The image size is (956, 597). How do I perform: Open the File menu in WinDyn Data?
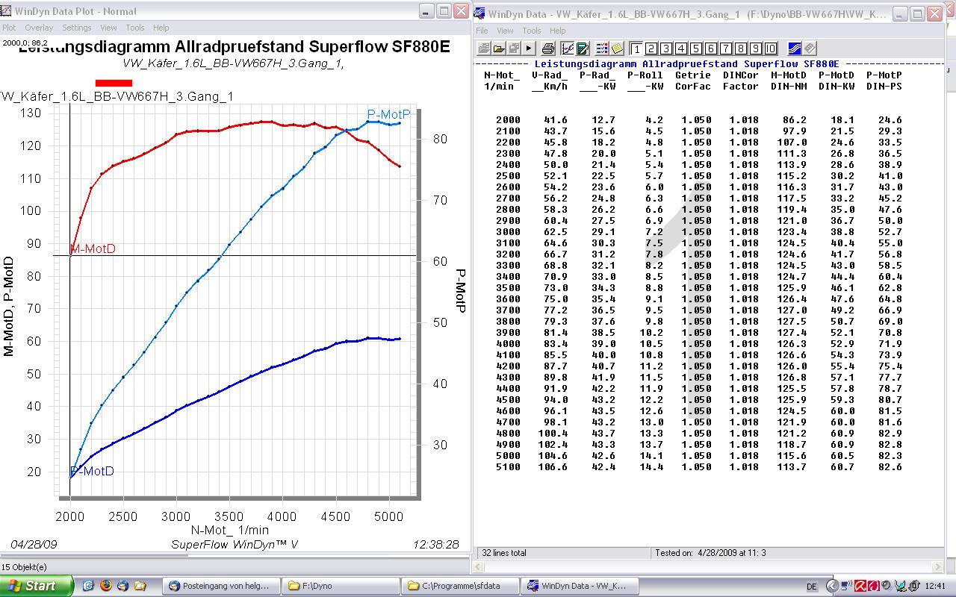click(x=482, y=31)
